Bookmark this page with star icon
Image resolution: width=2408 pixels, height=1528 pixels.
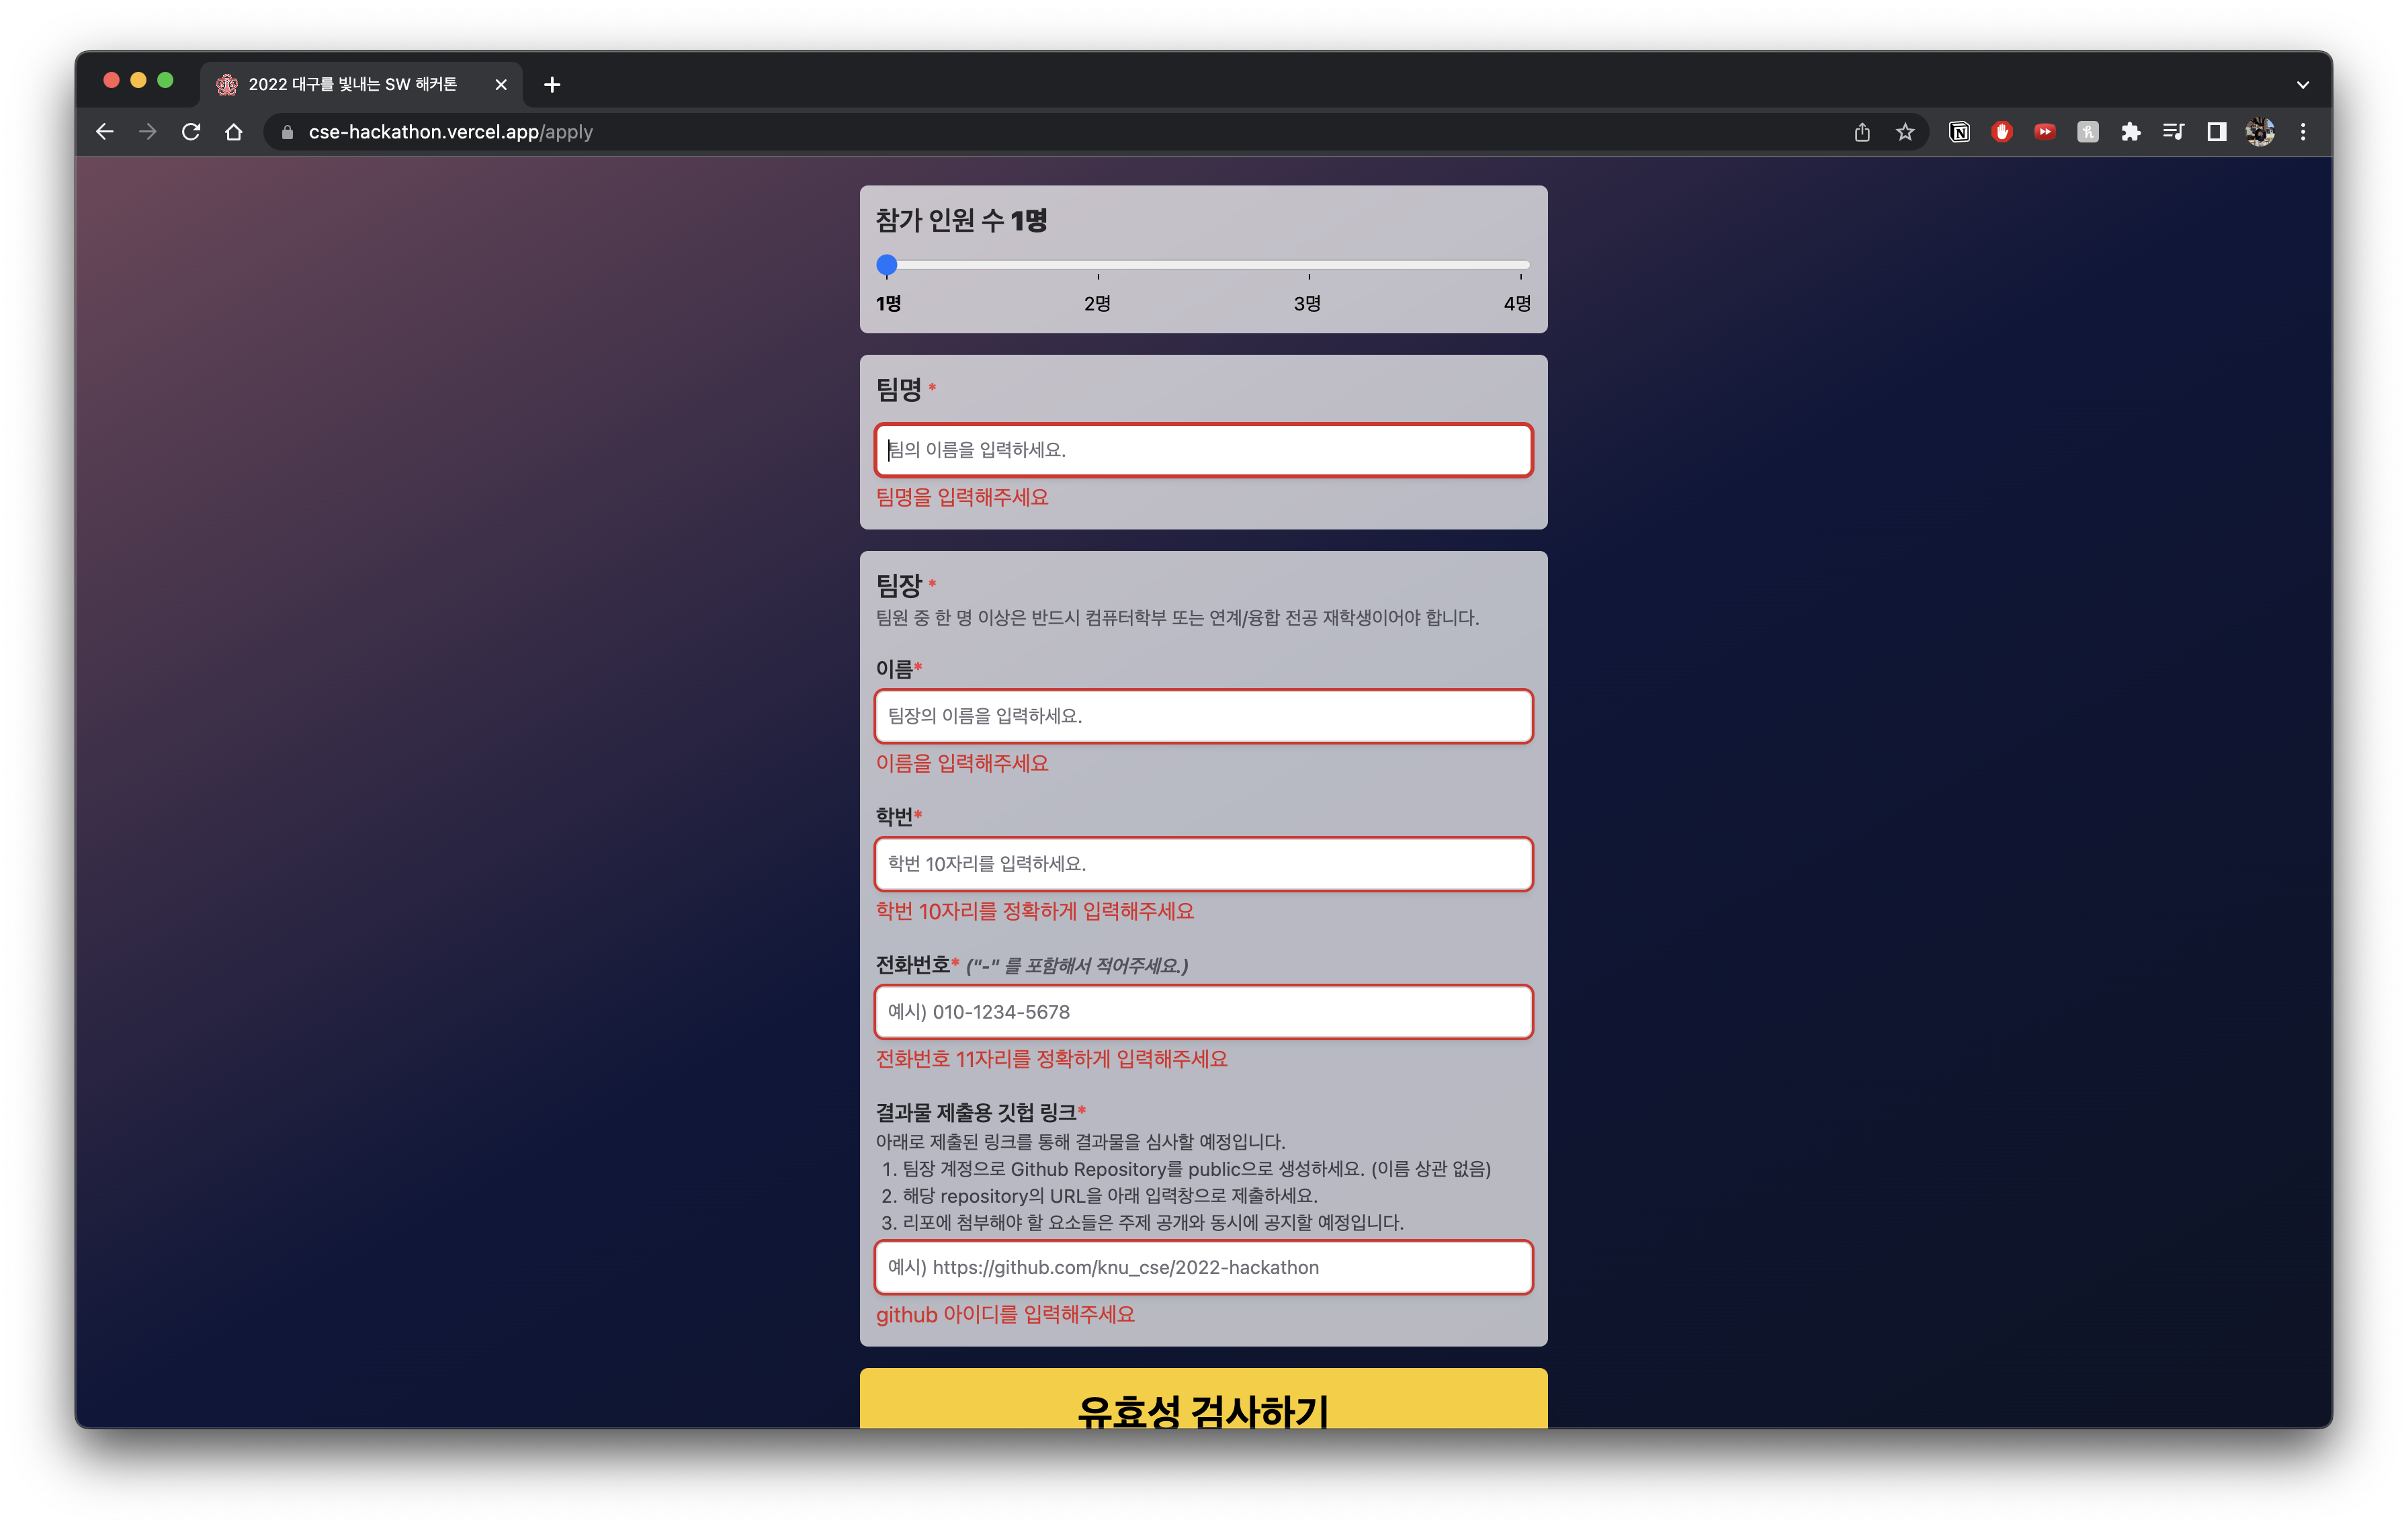click(x=1905, y=132)
